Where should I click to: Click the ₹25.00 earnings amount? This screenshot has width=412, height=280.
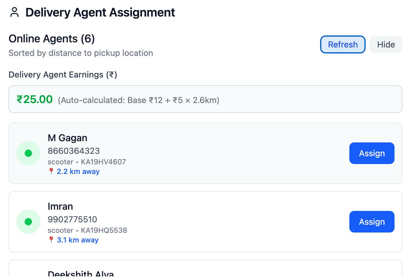[x=35, y=99]
